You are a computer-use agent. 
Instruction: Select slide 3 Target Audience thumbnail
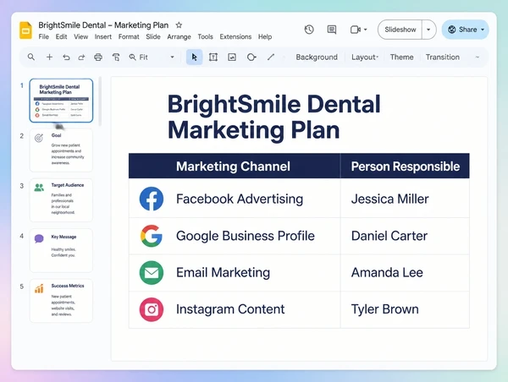click(x=61, y=200)
